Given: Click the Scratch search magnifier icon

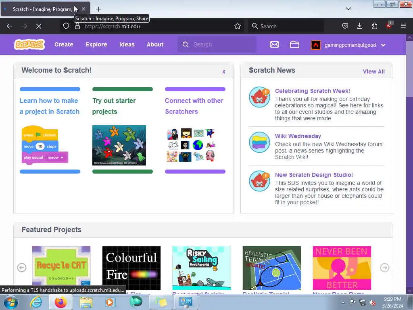Looking at the screenshot, I should (186, 44).
